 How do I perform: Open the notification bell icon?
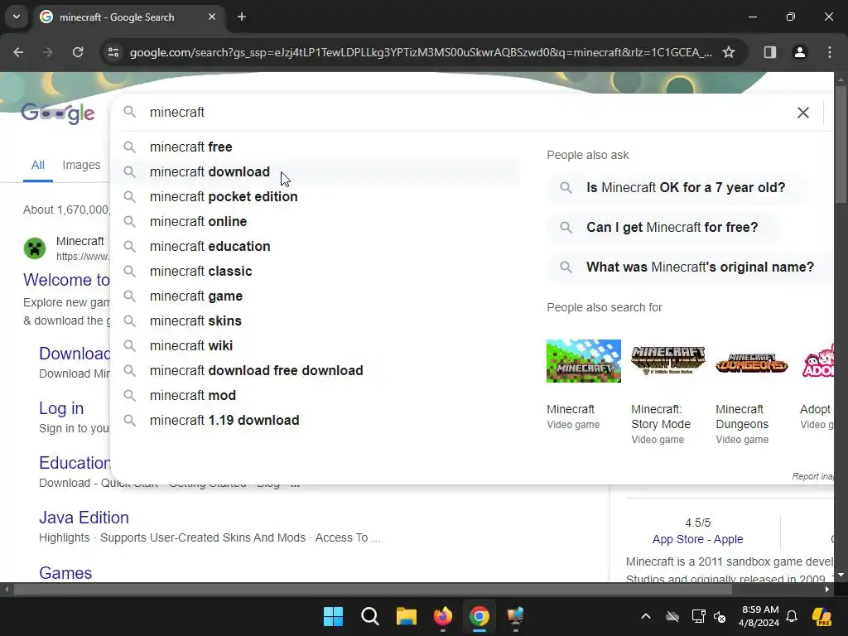pyautogui.click(x=792, y=616)
